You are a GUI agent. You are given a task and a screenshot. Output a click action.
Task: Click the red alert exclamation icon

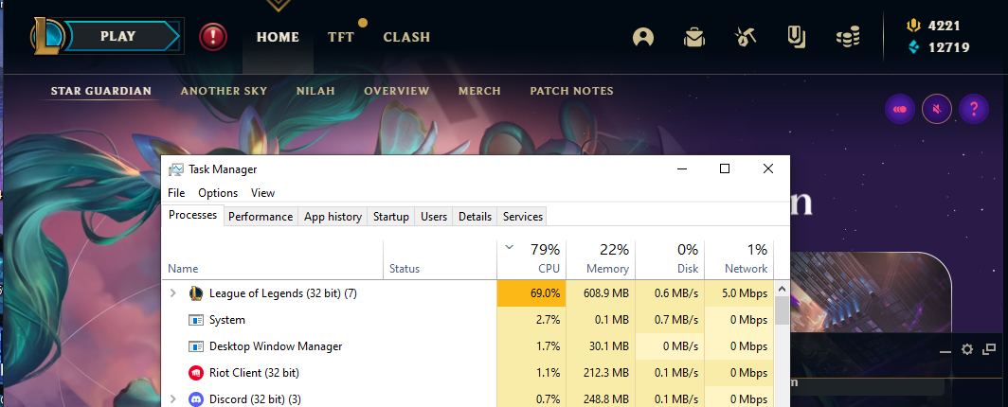pyautogui.click(x=213, y=38)
